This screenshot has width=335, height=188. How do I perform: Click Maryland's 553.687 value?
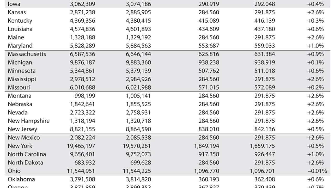point(209,46)
